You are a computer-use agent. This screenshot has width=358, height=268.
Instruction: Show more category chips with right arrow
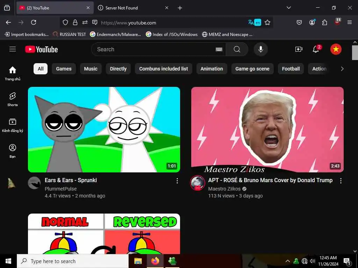point(342,69)
